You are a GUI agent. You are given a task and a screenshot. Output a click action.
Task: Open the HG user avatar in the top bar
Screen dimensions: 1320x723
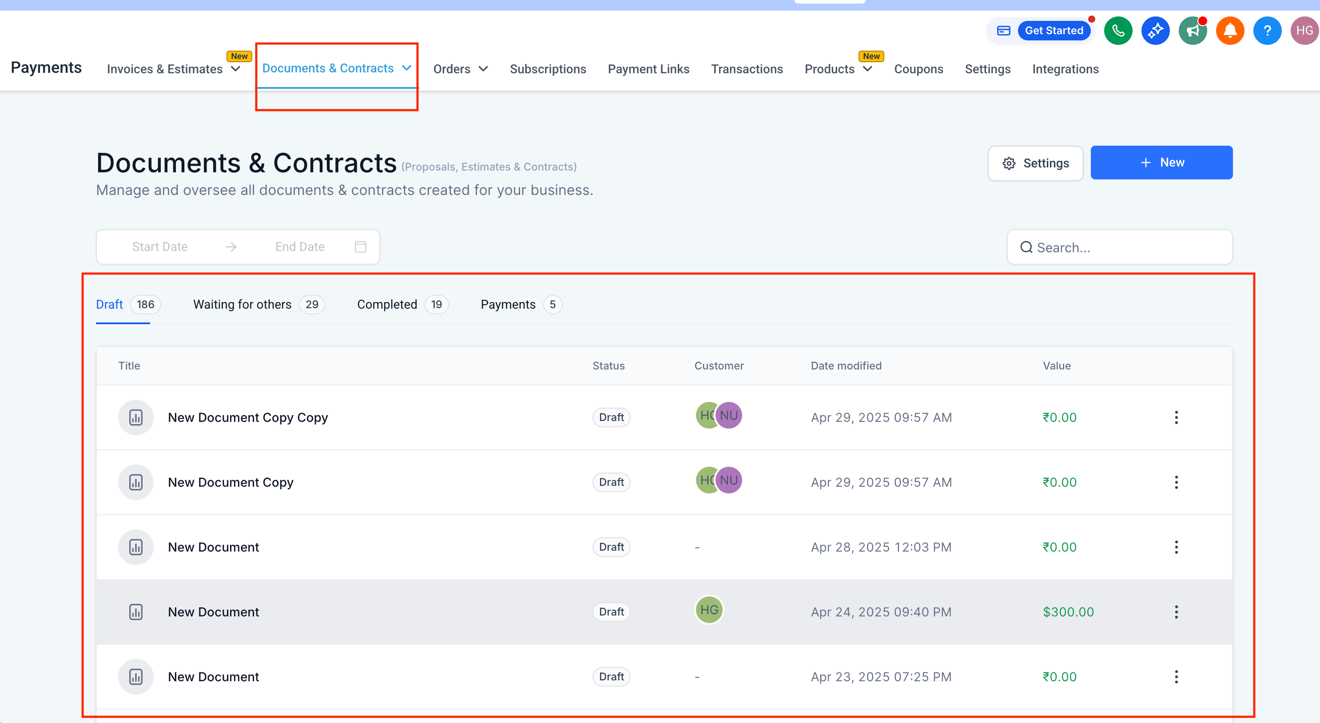point(1304,31)
